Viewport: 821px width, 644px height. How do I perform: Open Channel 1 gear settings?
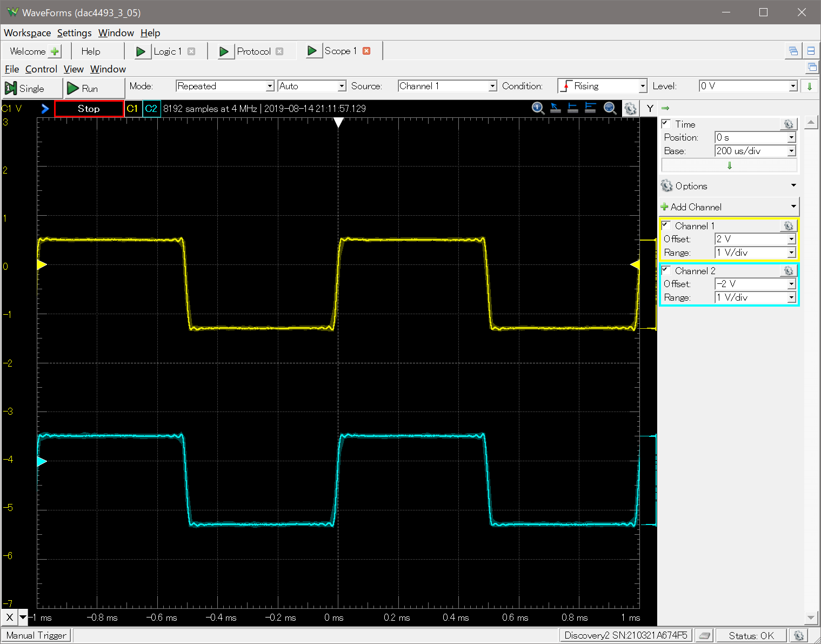coord(789,226)
